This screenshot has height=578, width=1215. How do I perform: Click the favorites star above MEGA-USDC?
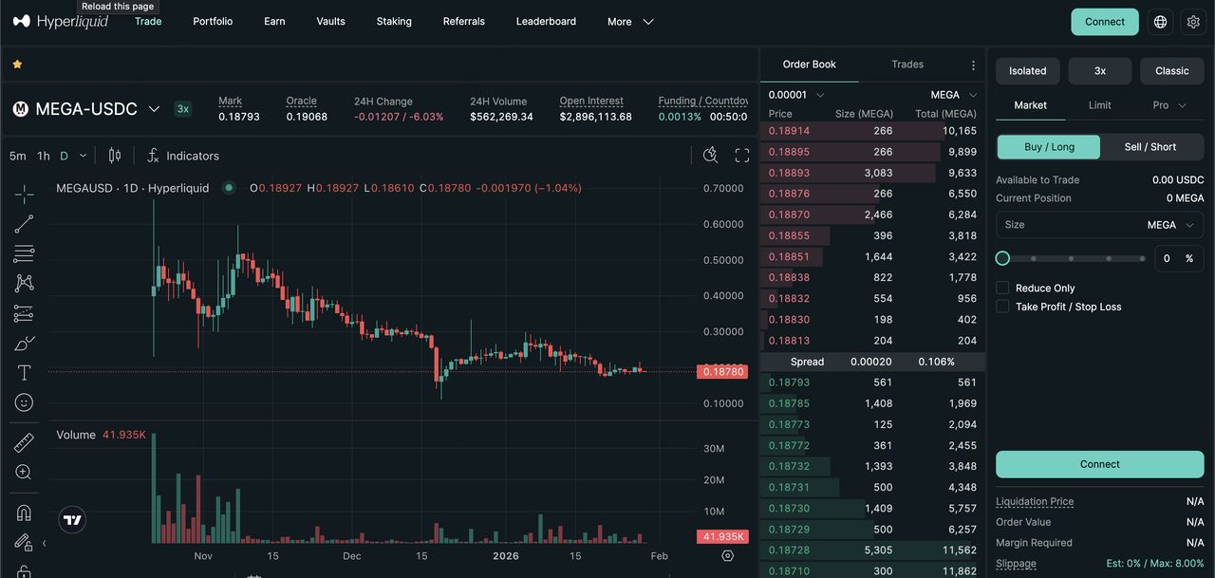[x=17, y=65]
